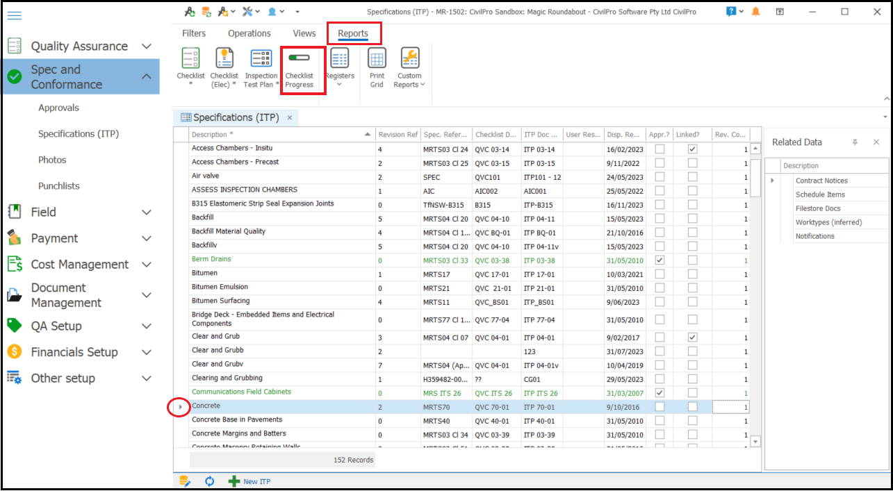Open Punchlists in the sidebar
893x491 pixels.
click(x=59, y=186)
